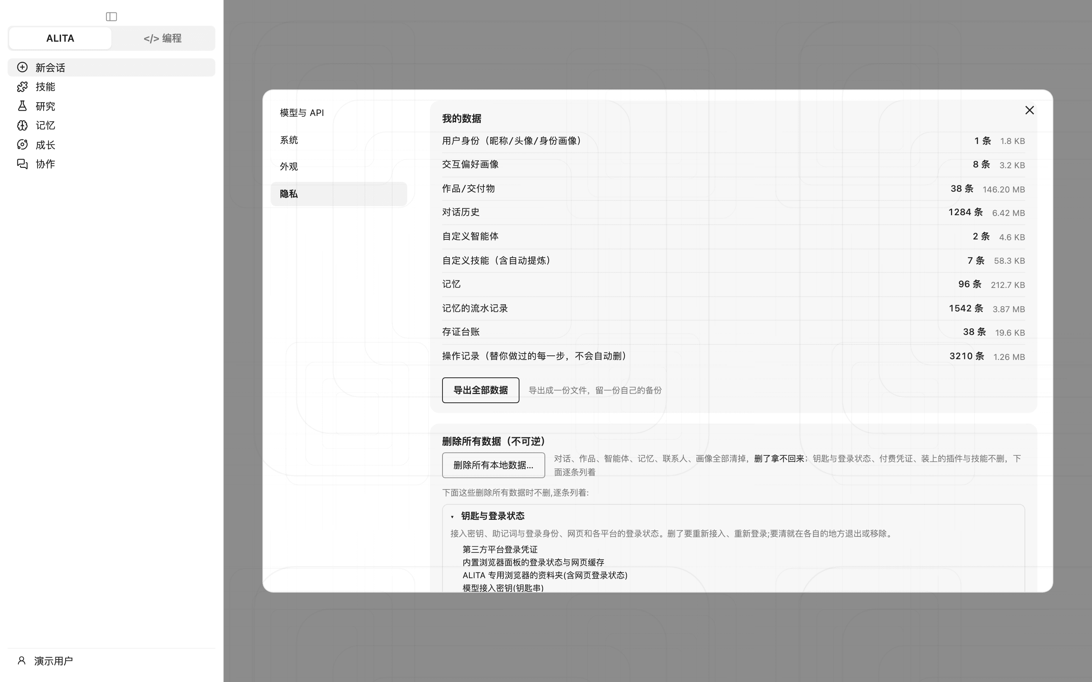Click the 作品/交付物 row
The image size is (1092, 682).
(733, 189)
